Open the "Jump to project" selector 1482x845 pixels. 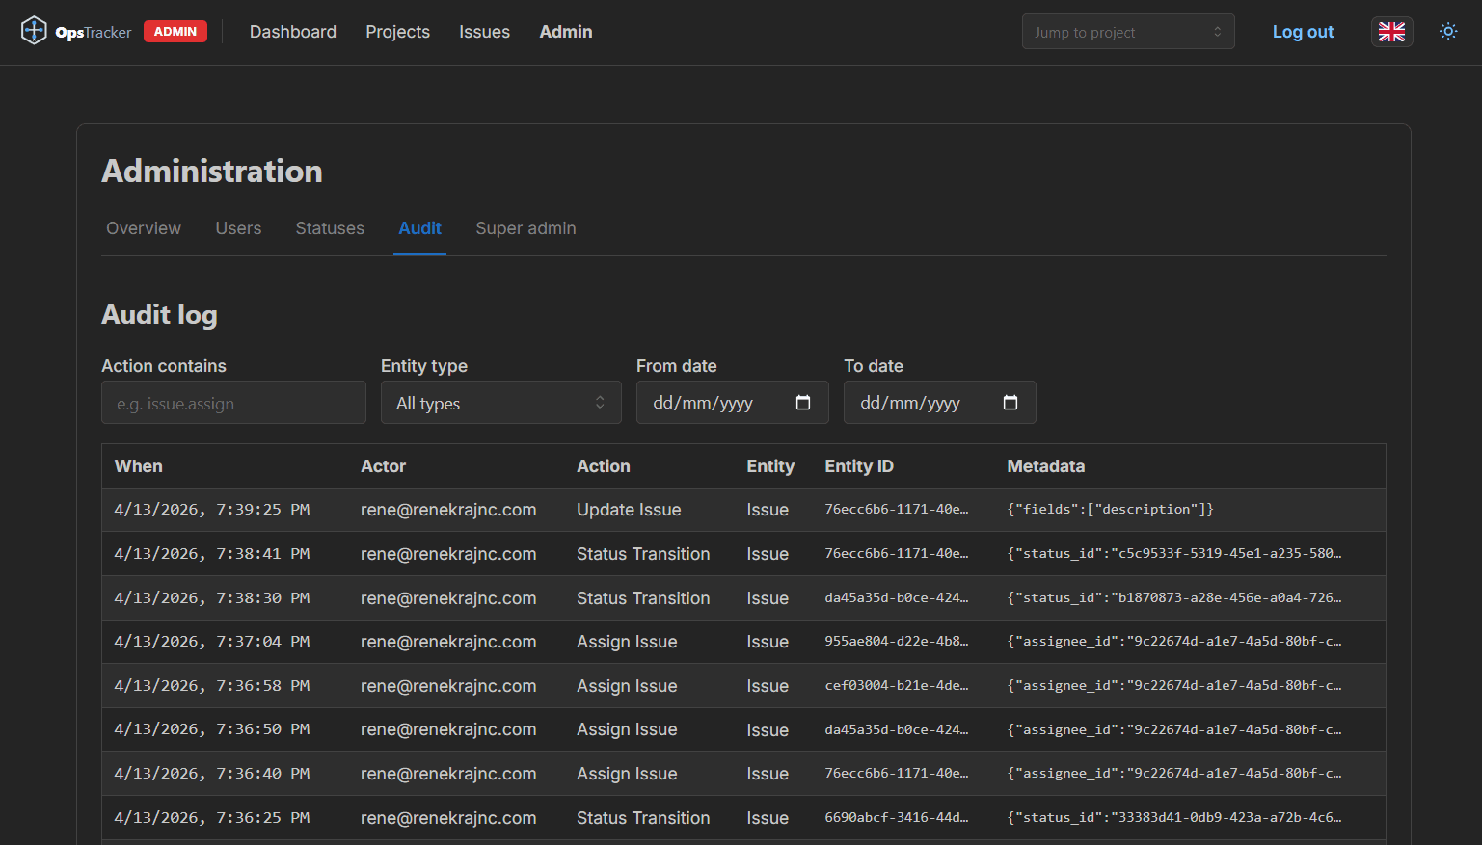pyautogui.click(x=1128, y=31)
